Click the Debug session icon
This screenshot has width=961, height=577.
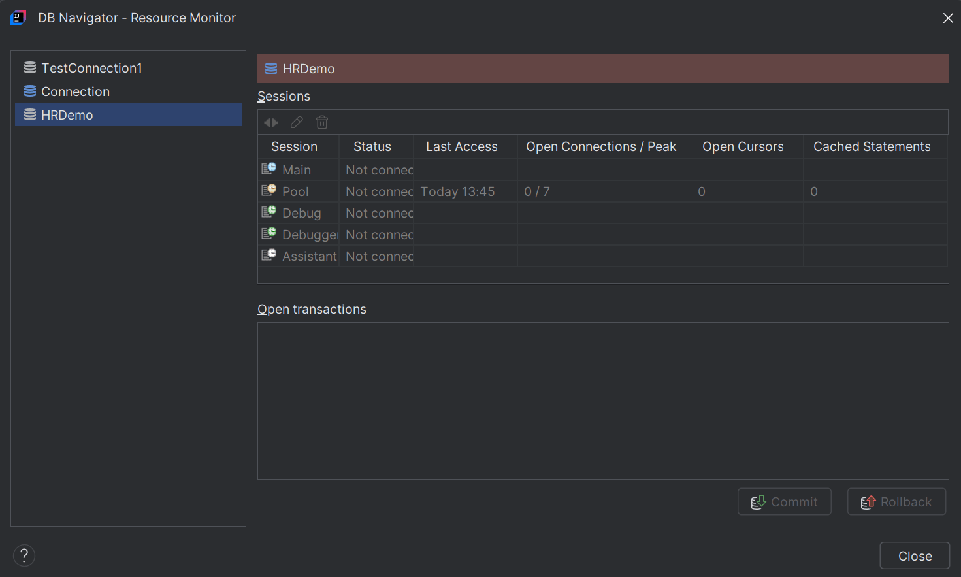click(x=269, y=212)
